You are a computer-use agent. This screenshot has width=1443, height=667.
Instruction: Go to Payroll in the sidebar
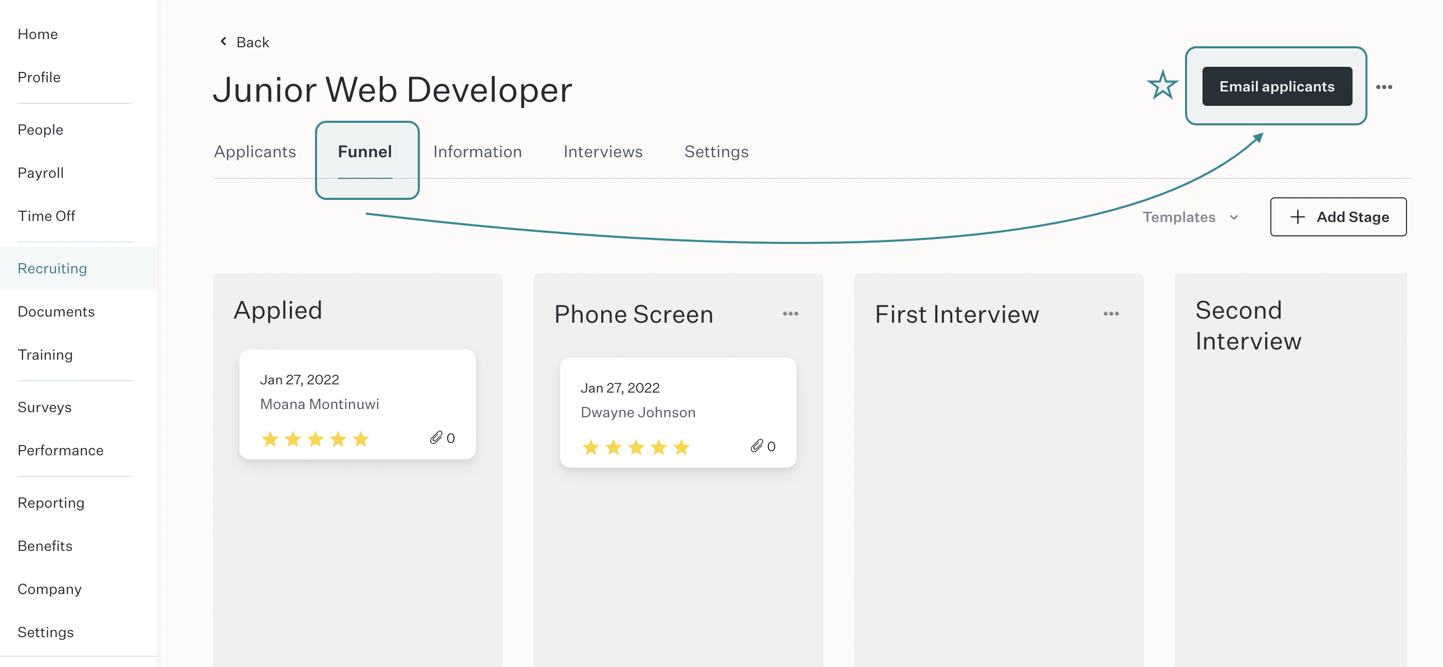pos(40,173)
